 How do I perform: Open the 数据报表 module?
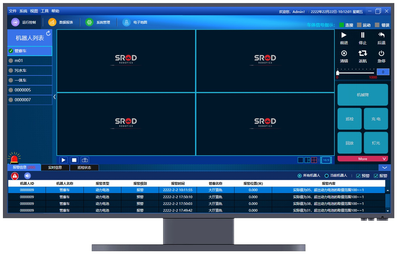61,22
